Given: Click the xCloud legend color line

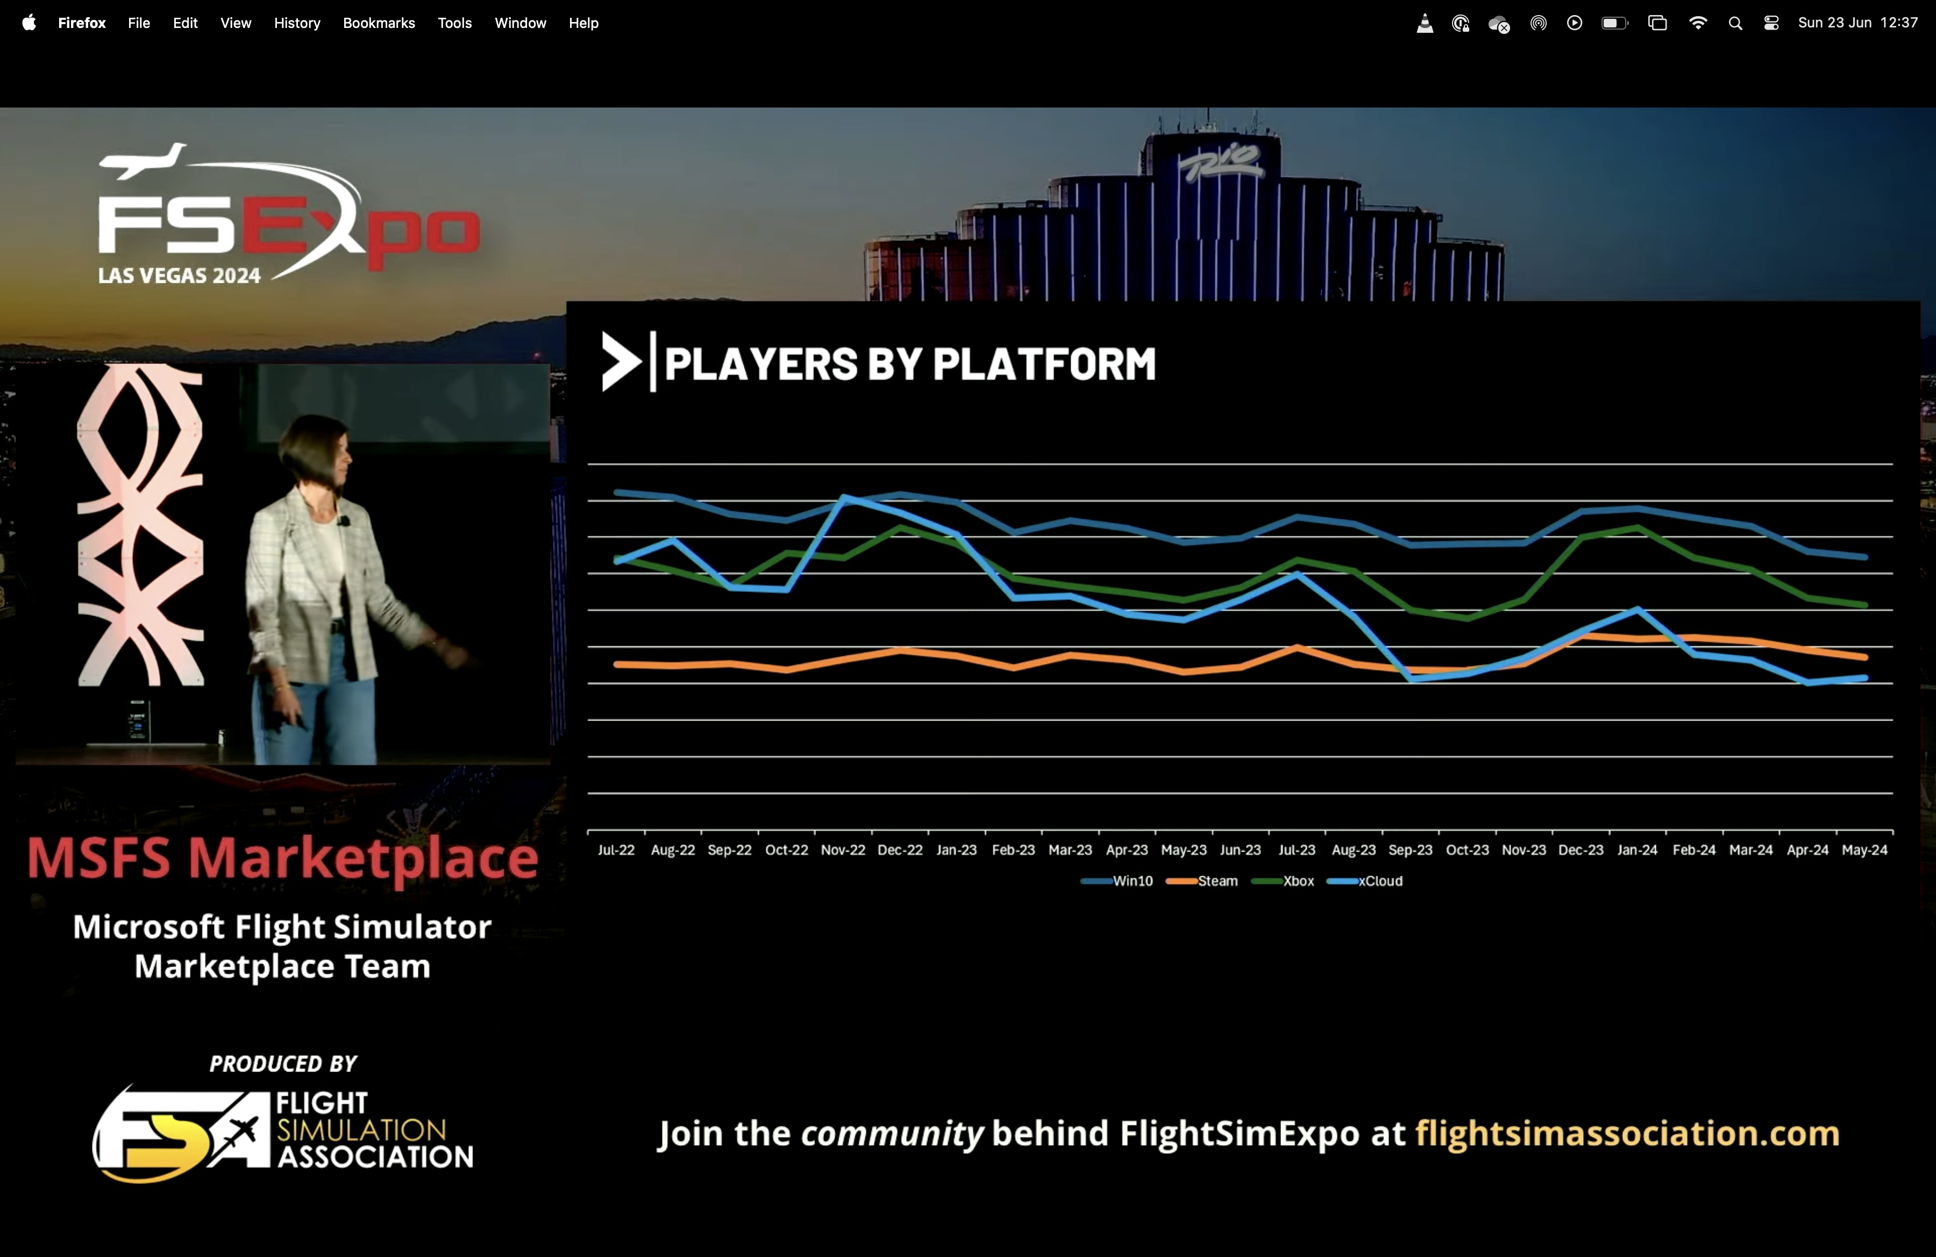Looking at the screenshot, I should [x=1342, y=881].
